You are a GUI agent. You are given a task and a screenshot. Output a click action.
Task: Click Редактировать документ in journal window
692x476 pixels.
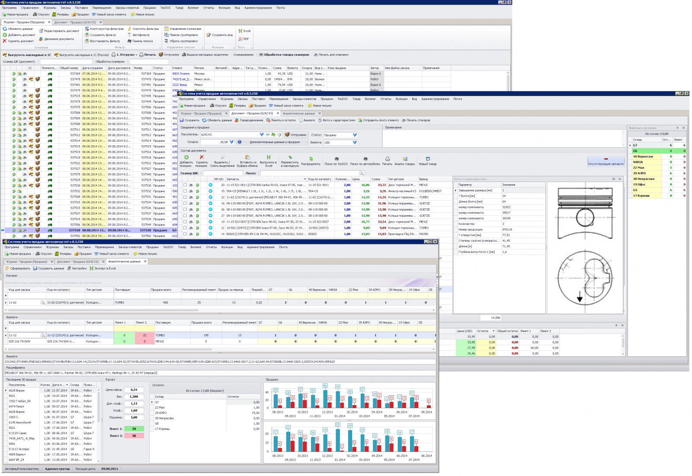(x=59, y=31)
